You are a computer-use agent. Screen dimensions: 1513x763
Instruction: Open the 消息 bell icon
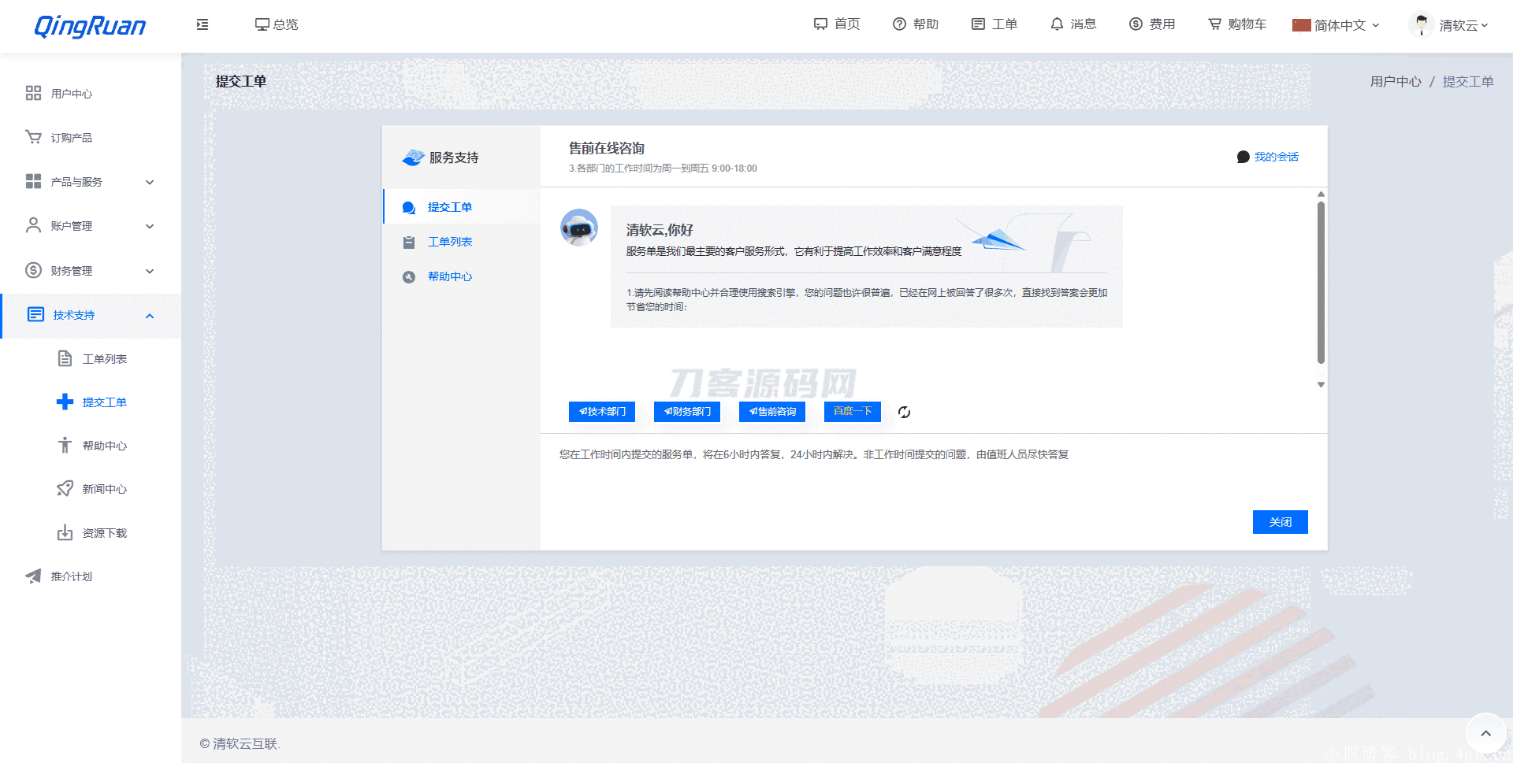point(1057,24)
